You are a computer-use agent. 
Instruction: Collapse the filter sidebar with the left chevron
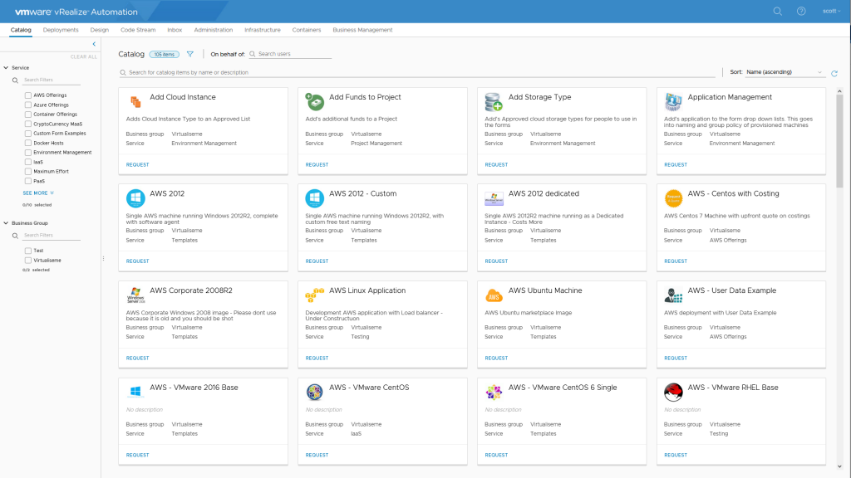(x=94, y=44)
